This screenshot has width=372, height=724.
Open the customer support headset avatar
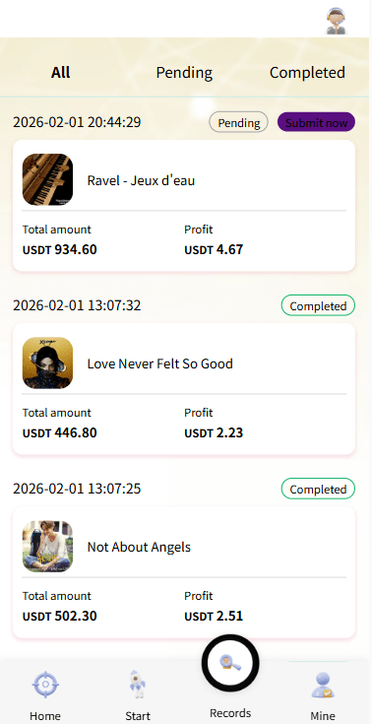point(336,22)
